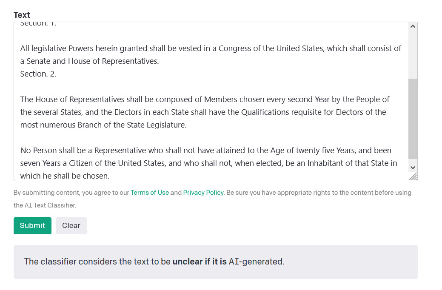This screenshot has width=442, height=290.
Task: Click the 'Text' field label
Action: click(22, 15)
